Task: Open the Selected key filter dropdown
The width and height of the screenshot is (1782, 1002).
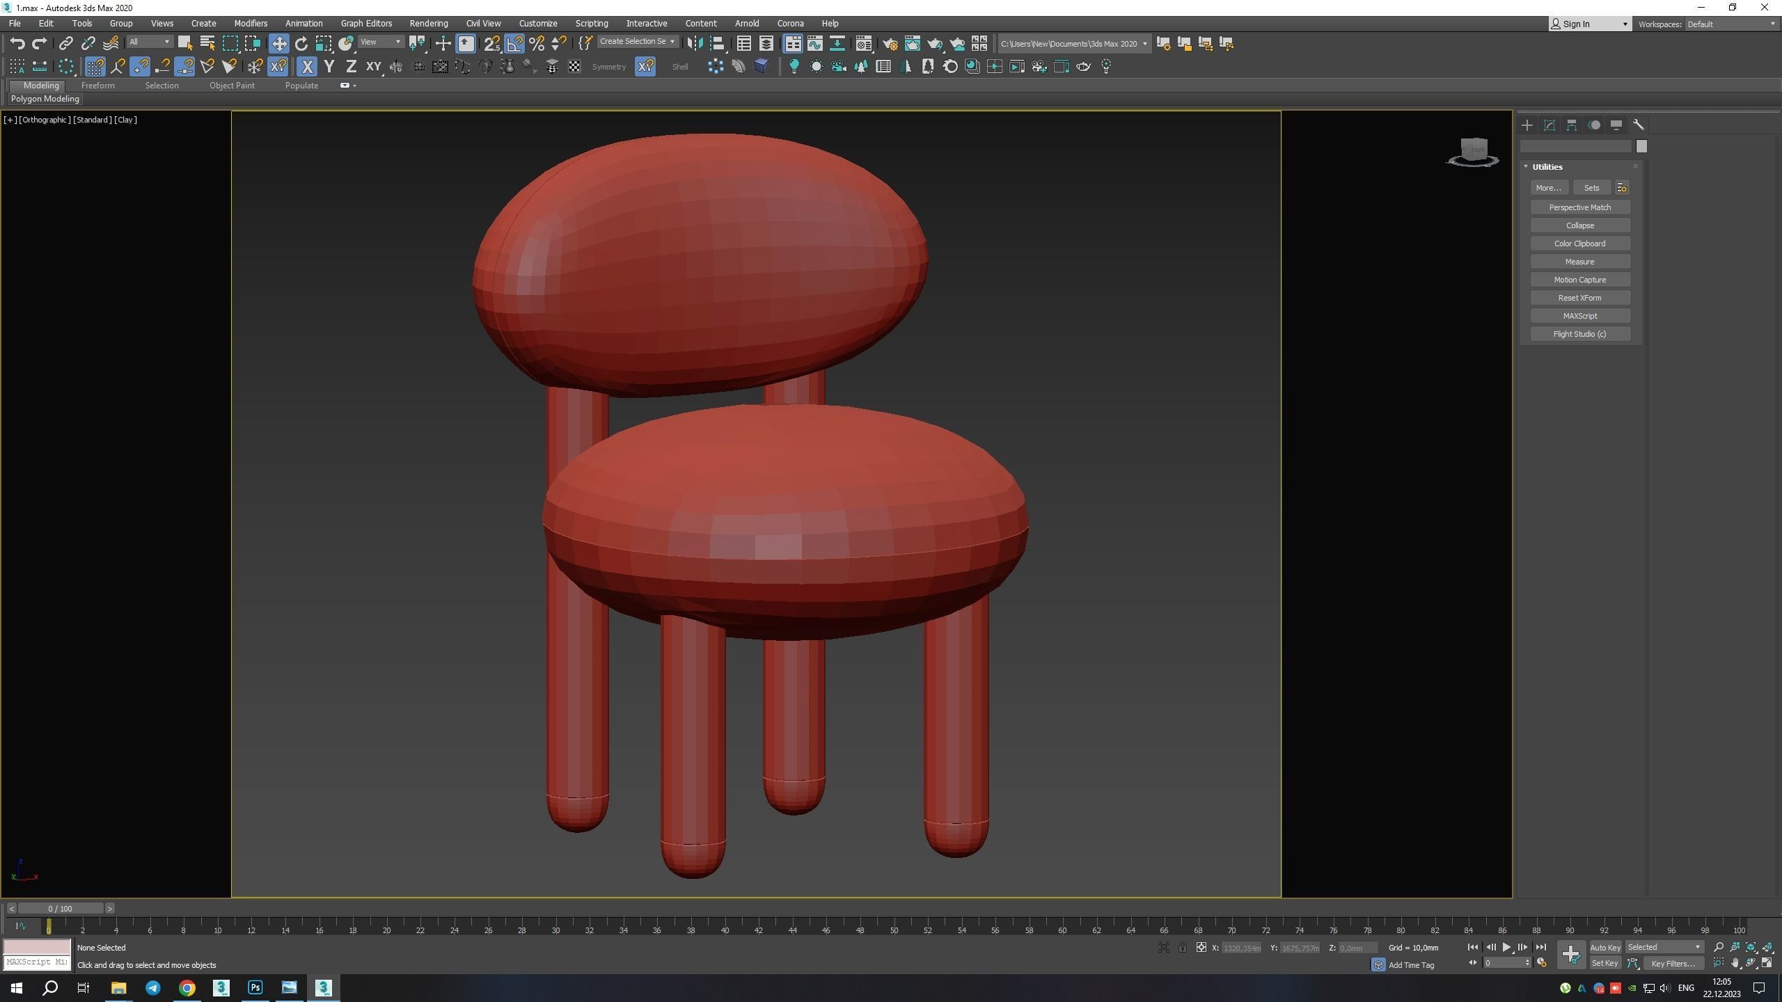Action: pyautogui.click(x=1664, y=947)
